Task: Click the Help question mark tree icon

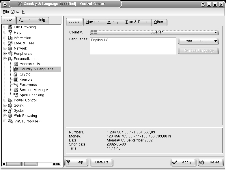Action: (x=10, y=32)
